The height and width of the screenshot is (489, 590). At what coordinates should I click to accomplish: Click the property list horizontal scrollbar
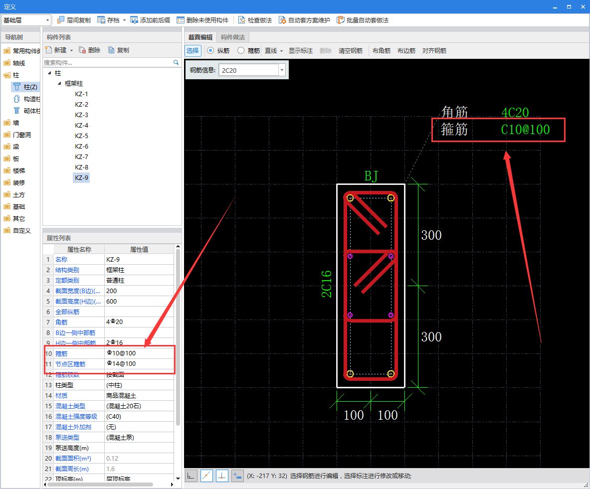(x=100, y=485)
